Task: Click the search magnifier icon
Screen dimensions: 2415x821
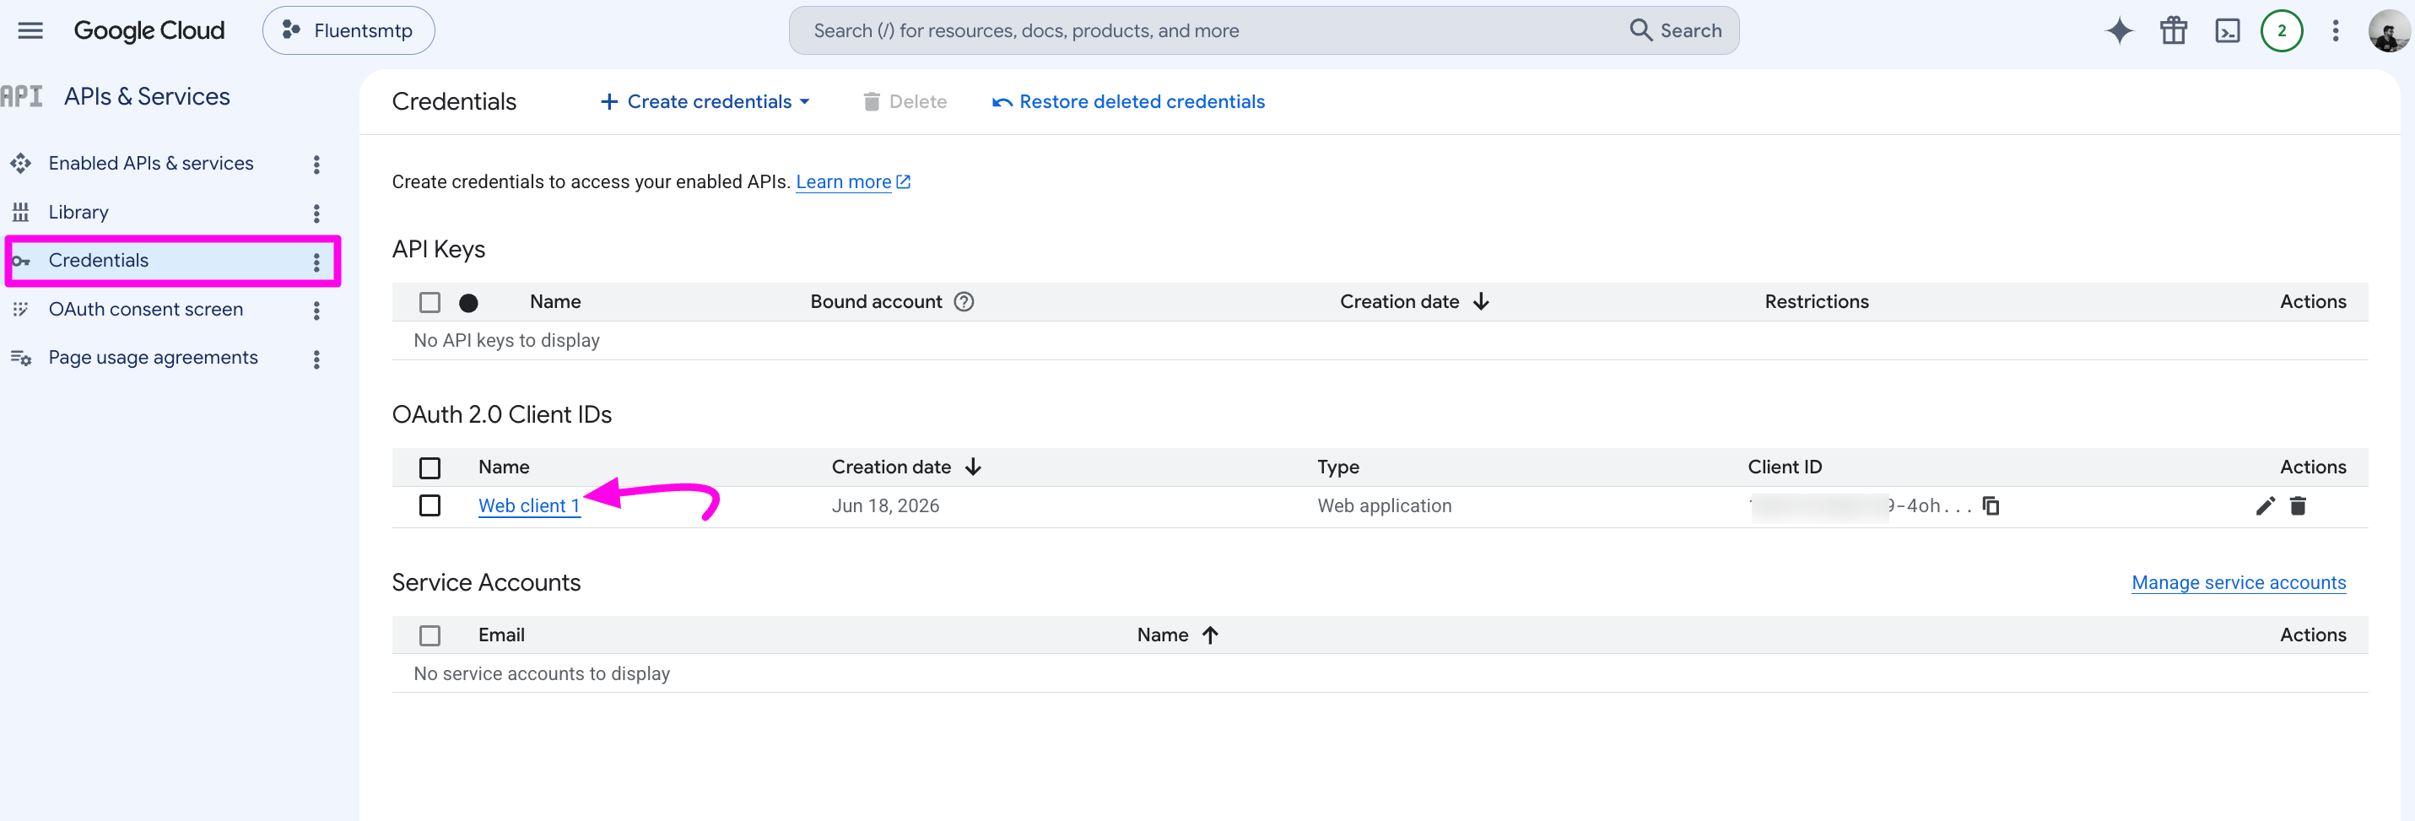Action: coord(1640,30)
